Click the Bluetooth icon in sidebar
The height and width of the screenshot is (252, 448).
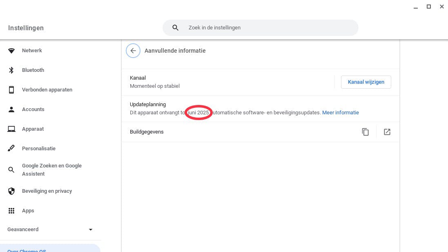pos(11,70)
